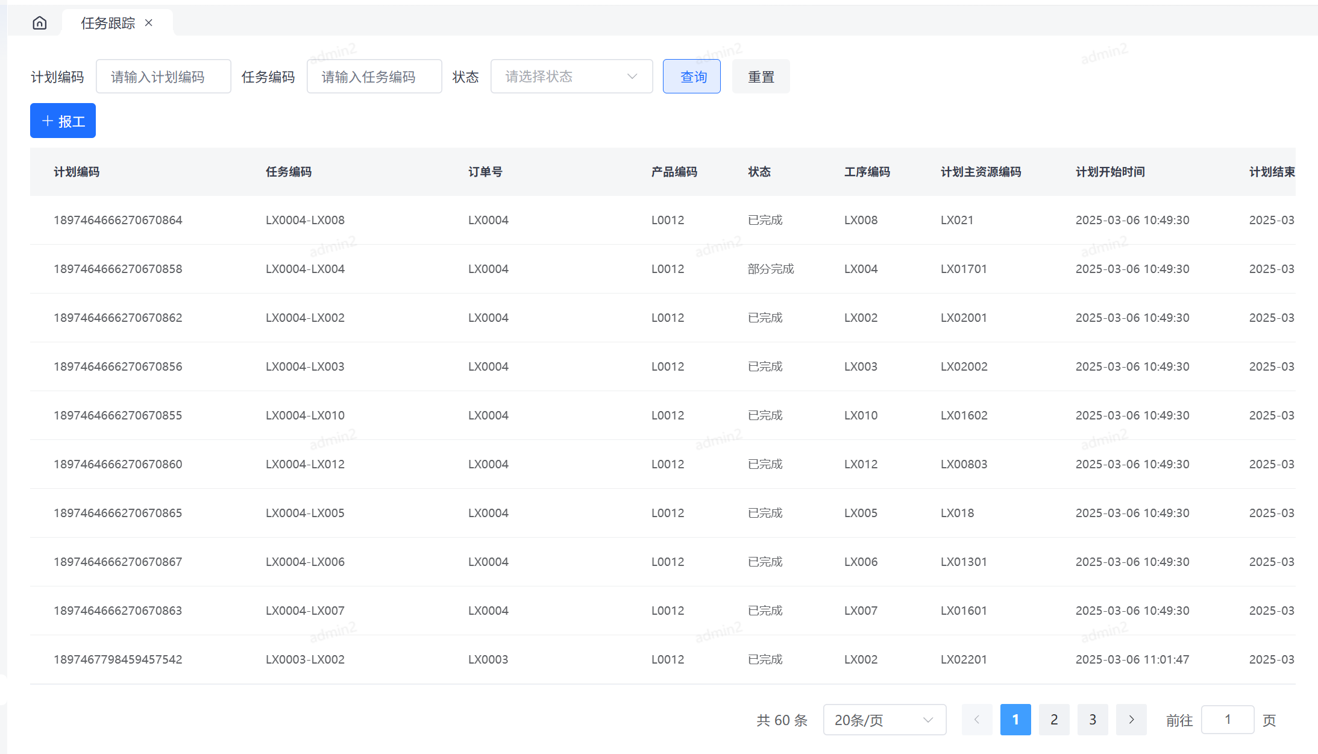Viewport: 1318px width, 754px height.
Task: Open the 状态 select dropdown
Action: pos(571,77)
